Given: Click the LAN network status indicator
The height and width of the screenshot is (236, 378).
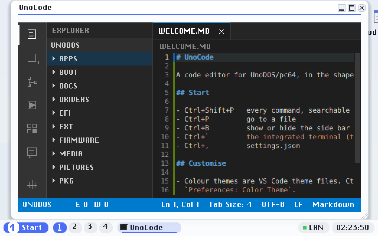Looking at the screenshot, I should click(x=314, y=228).
